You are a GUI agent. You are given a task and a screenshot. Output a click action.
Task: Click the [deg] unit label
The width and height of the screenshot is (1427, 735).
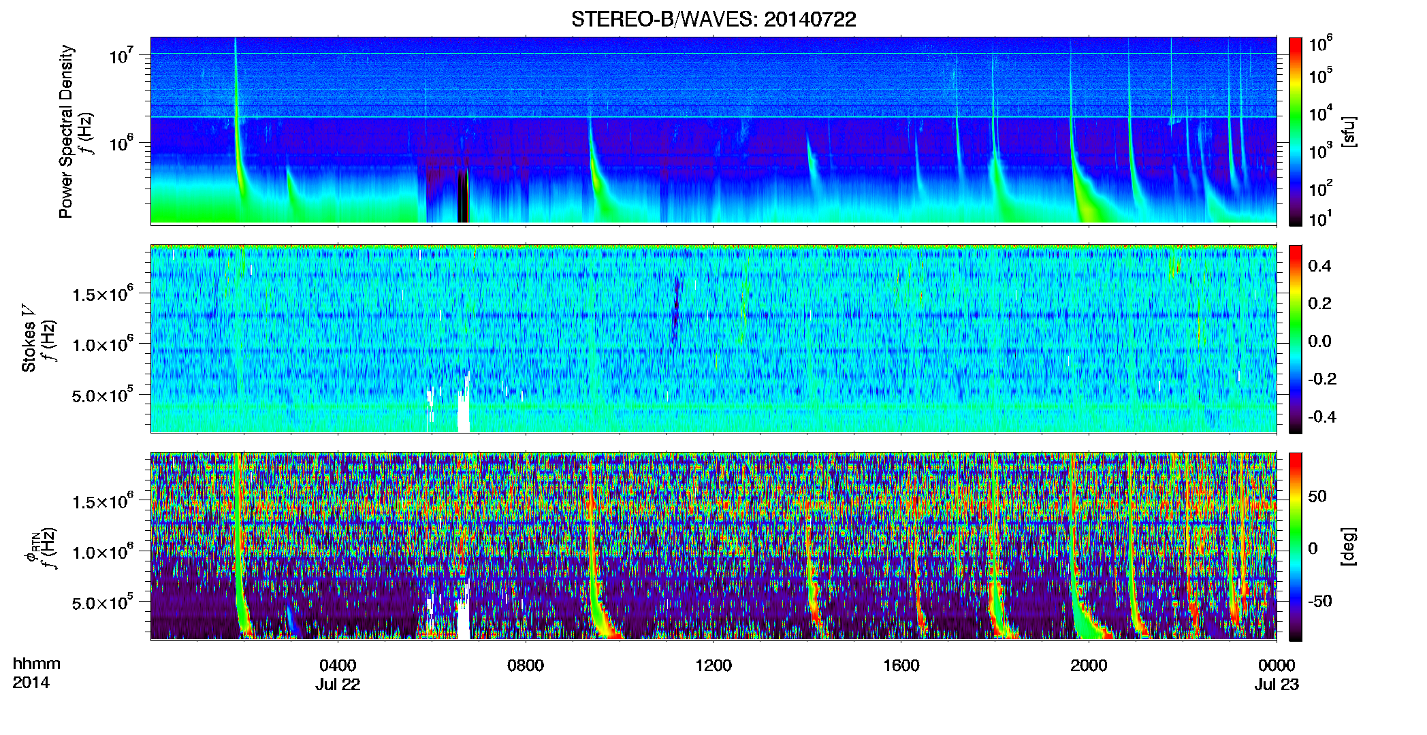point(1349,546)
